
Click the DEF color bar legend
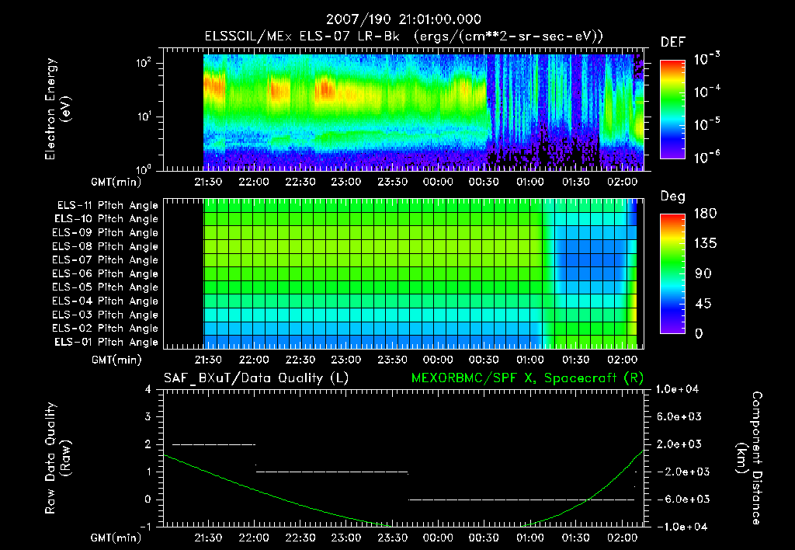672,110
